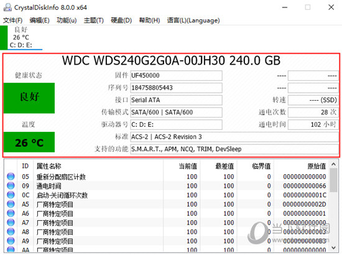Screen dimensions: 342x255
Task: Open the 硬盘(D) menu
Action: pos(121,21)
